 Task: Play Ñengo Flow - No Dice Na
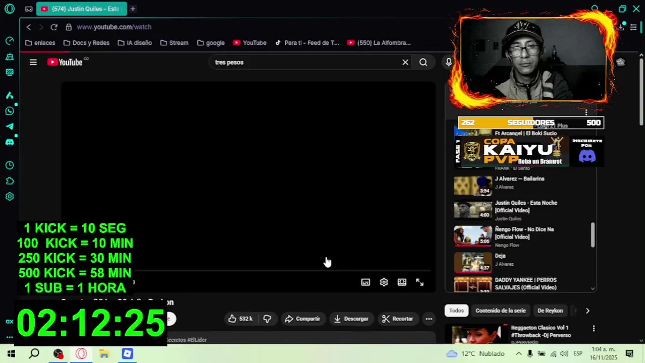click(524, 233)
